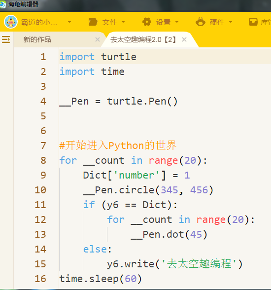Screen dimensions: 271x290
Task: Expand the 设置 dropdown arrow
Action: (x=177, y=22)
